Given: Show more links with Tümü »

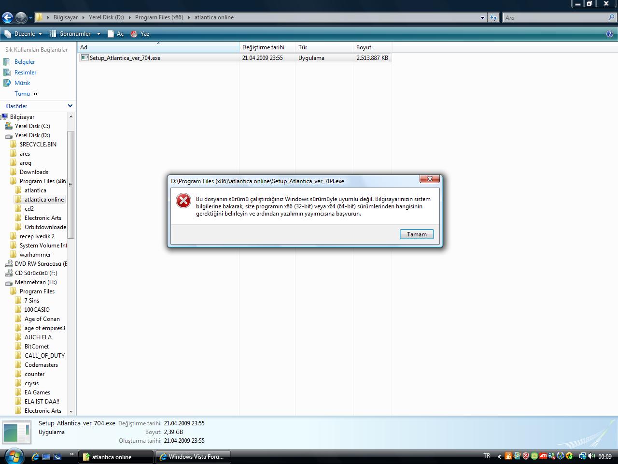Looking at the screenshot, I should pyautogui.click(x=26, y=94).
